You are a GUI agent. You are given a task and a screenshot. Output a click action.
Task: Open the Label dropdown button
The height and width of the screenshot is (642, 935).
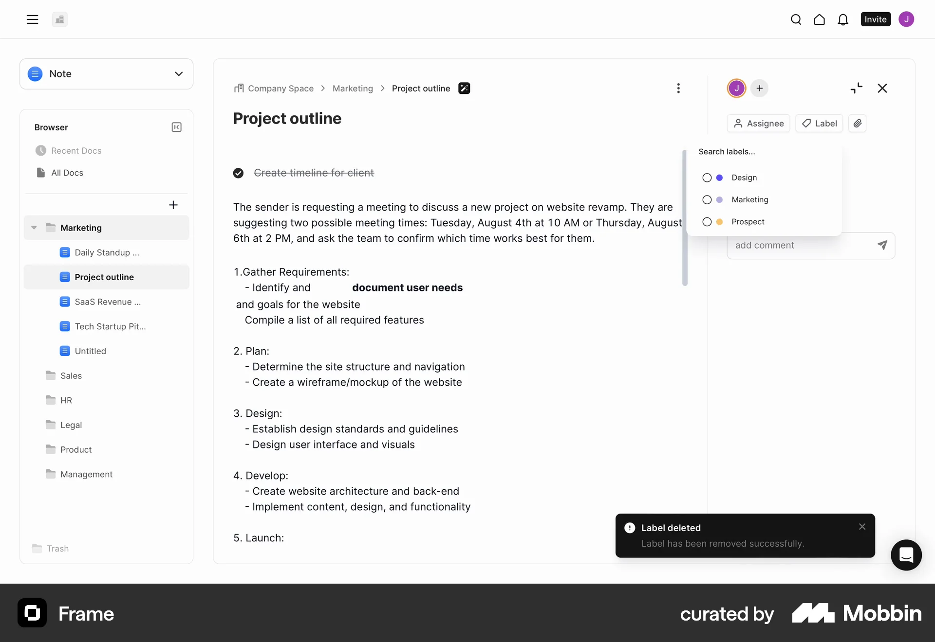point(819,124)
